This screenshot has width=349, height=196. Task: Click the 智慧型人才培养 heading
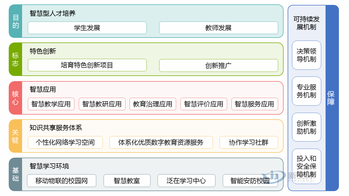pos(53,13)
